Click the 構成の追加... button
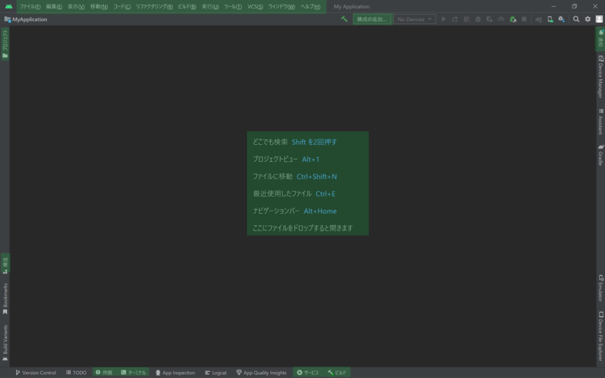 tap(372, 19)
